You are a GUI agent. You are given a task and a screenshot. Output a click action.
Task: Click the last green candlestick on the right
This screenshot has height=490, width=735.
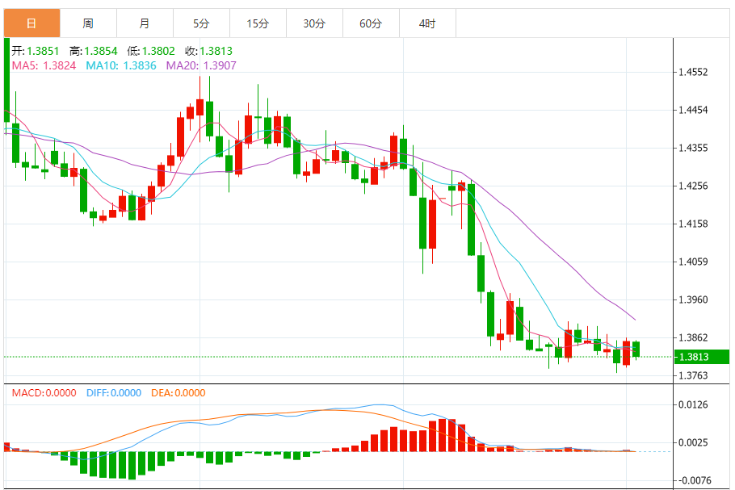tap(636, 350)
